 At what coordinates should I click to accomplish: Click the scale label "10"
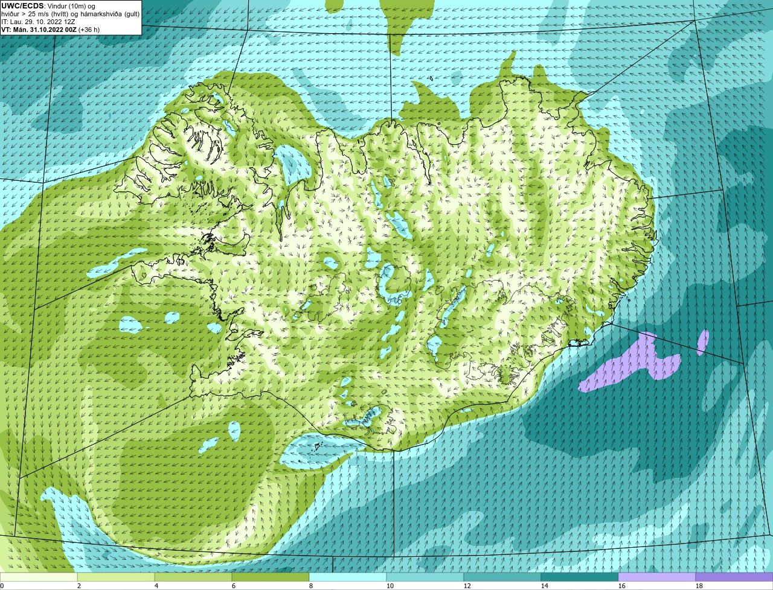coord(390,586)
